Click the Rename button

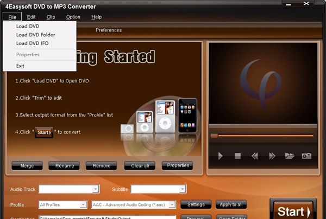coord(65,166)
